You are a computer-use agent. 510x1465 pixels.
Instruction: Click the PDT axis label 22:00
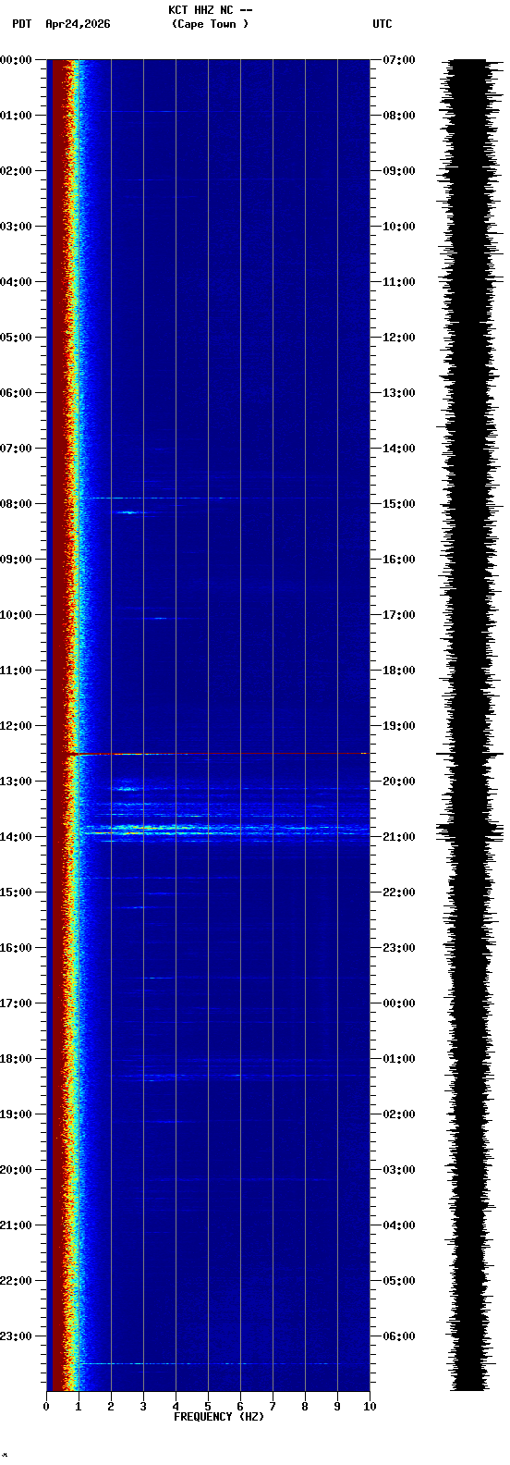(x=16, y=1281)
